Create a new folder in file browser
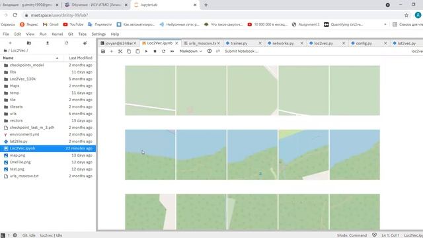Screen dimensions: 423x238 (29, 43)
